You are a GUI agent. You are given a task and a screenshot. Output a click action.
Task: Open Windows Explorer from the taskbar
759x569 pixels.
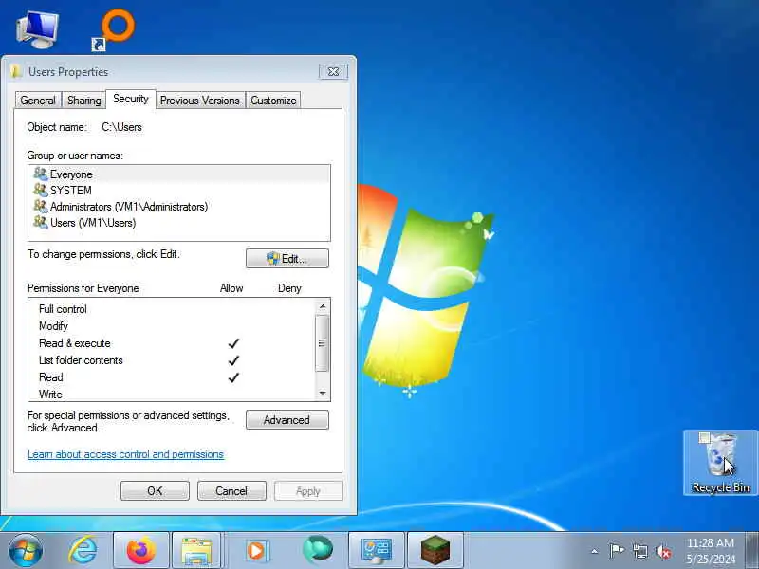click(x=196, y=550)
